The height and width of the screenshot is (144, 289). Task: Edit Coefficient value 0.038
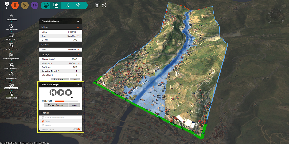pos(75,67)
